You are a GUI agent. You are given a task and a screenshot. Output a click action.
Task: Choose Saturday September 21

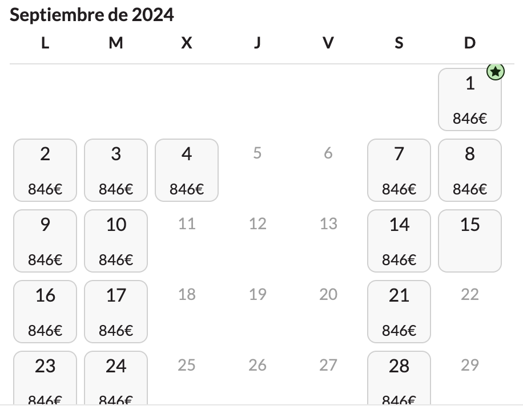(399, 311)
